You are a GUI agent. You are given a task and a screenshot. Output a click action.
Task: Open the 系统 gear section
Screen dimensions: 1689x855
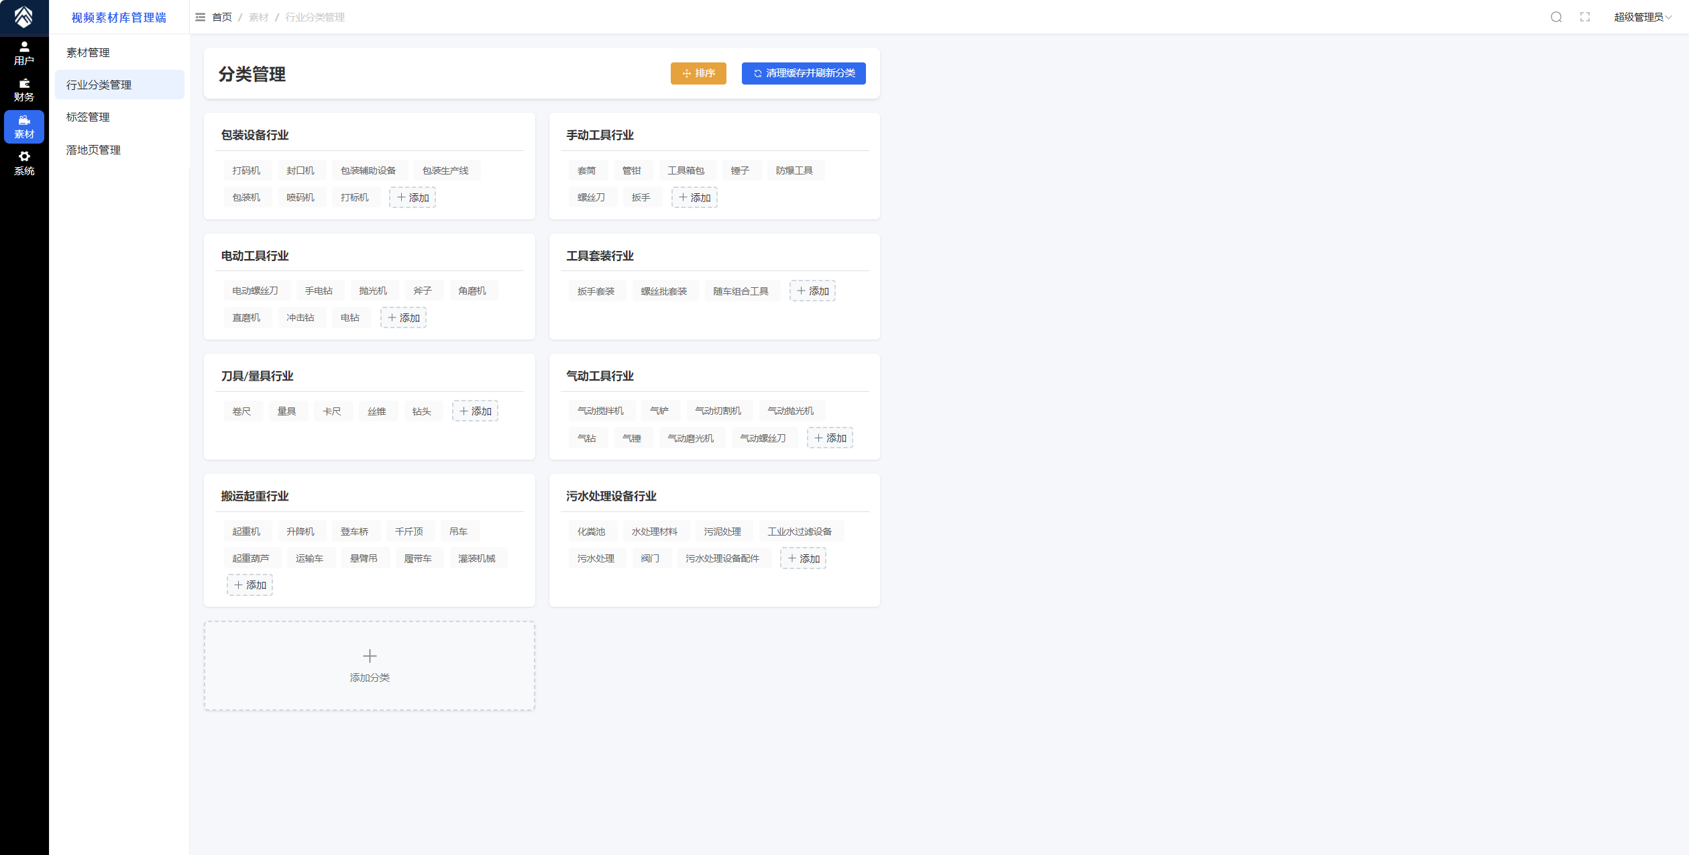click(x=24, y=164)
